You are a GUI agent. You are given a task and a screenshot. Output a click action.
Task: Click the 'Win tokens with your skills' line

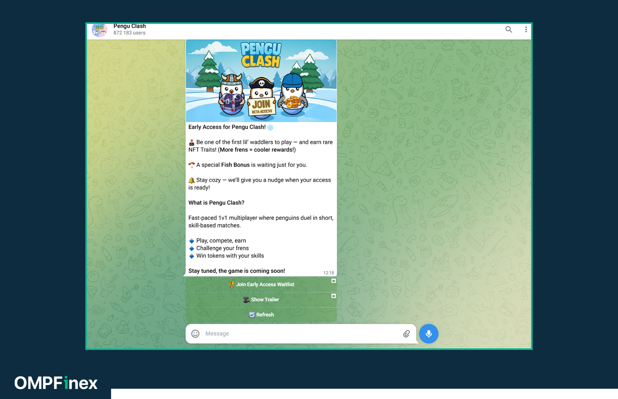[x=230, y=256]
